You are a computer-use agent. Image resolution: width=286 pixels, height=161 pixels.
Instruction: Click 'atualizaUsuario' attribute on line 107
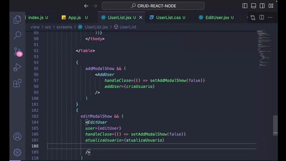pos(103,140)
